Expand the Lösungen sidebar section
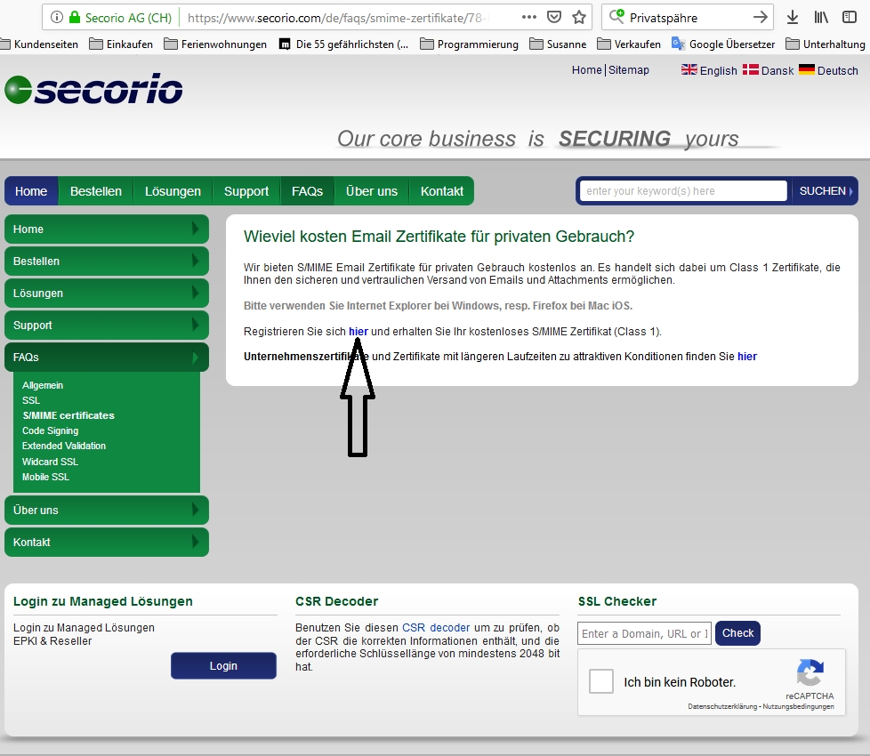 click(106, 294)
